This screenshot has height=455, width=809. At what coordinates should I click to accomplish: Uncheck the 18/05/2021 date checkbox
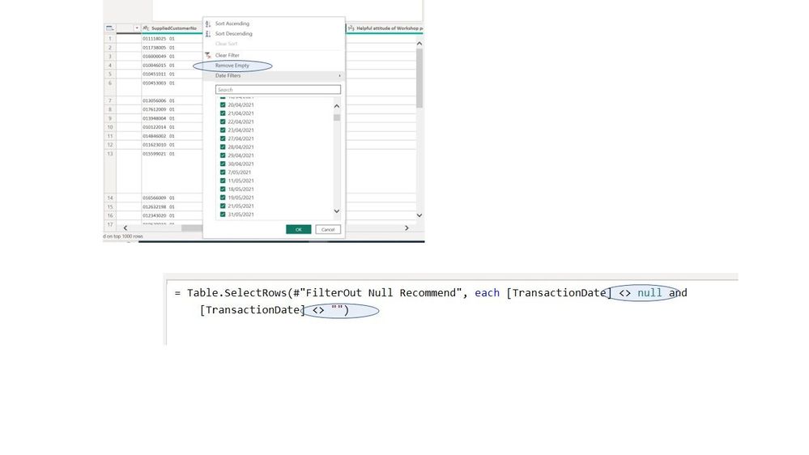pyautogui.click(x=223, y=189)
